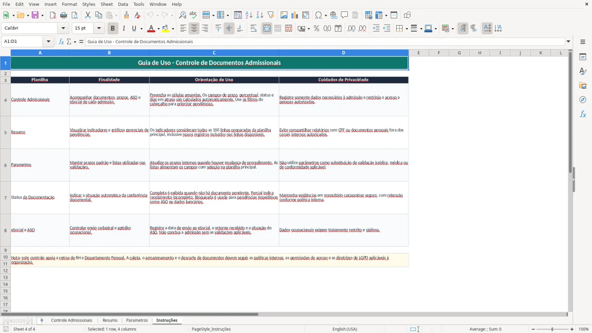Print the spreadsheet with the printer icon
Viewport: 592px width, 333px height.
point(64,15)
